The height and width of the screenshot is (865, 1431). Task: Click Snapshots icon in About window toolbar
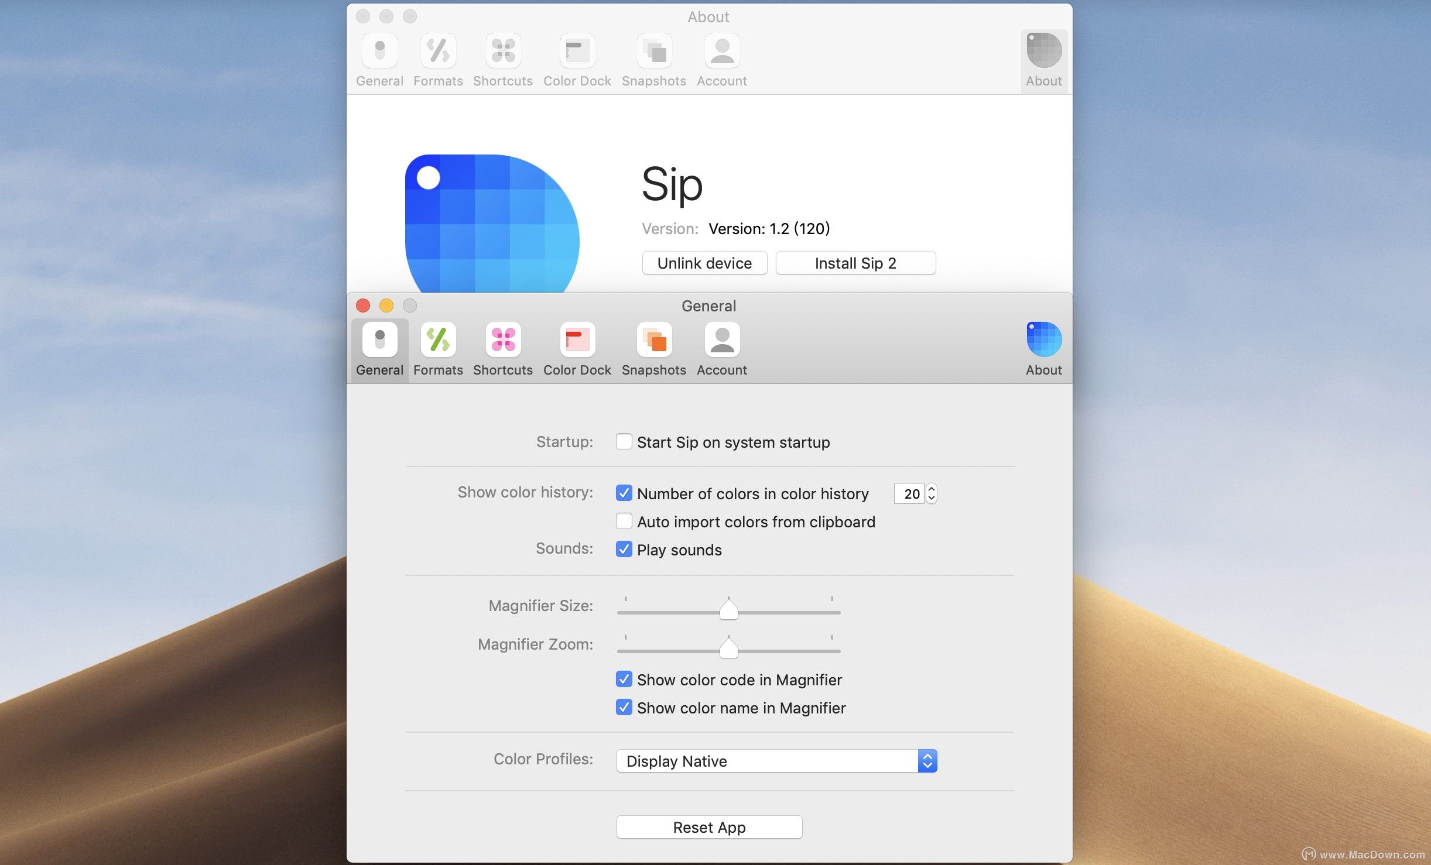pyautogui.click(x=654, y=60)
